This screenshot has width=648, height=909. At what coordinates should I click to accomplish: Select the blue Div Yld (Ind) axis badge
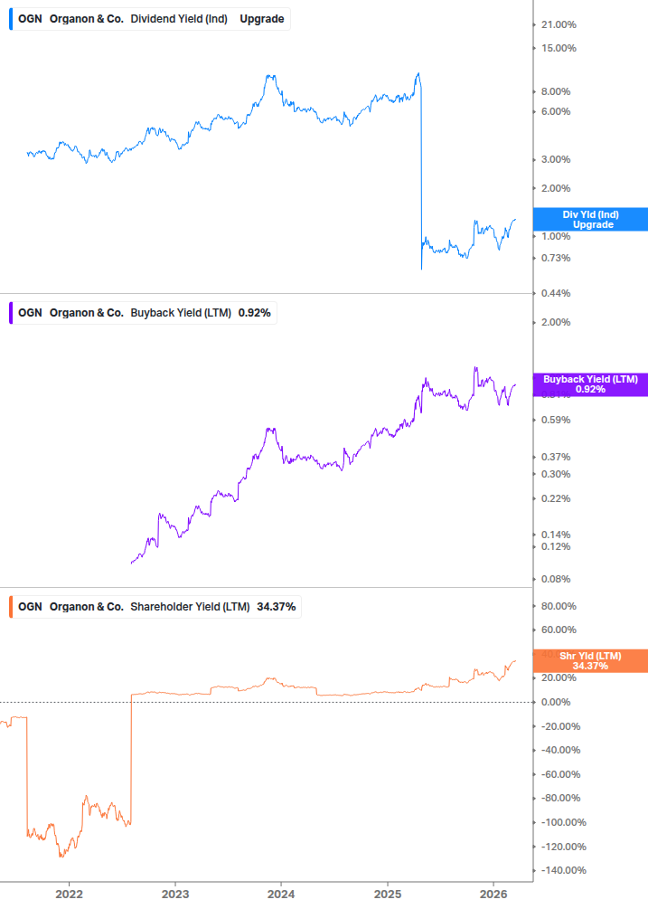click(589, 219)
